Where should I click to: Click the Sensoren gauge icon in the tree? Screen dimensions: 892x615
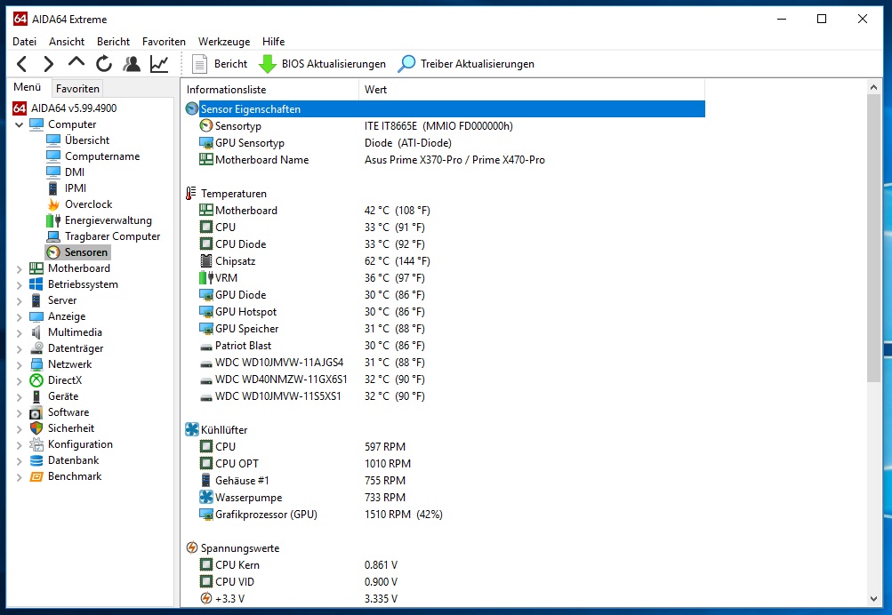[x=53, y=252]
